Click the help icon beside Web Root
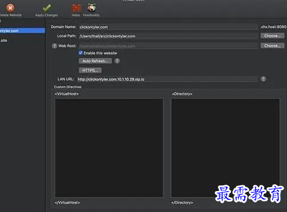Screen dimensions: 287x212 (55, 46)
